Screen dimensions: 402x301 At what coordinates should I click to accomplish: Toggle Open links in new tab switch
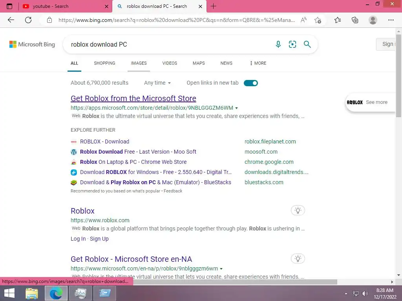point(251,83)
